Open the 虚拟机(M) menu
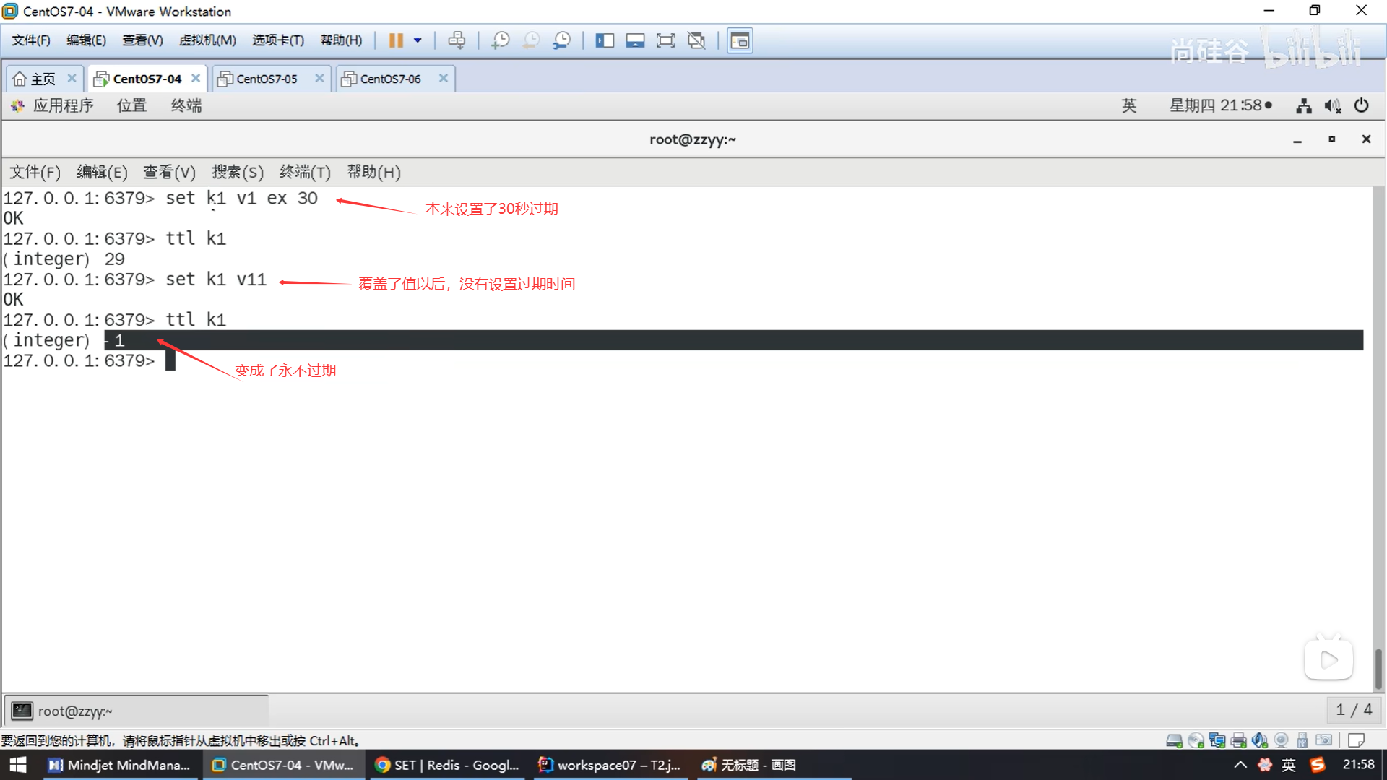The image size is (1387, 780). (207, 40)
